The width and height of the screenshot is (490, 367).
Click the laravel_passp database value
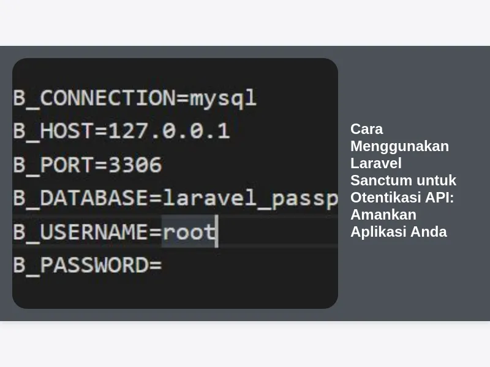[x=251, y=199]
